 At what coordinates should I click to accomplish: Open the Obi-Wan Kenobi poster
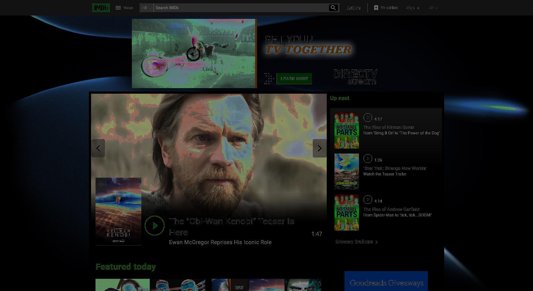tap(118, 211)
